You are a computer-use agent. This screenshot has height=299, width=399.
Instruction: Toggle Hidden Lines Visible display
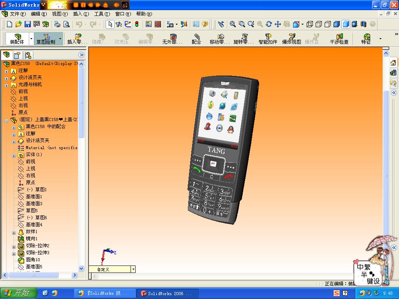click(319, 24)
